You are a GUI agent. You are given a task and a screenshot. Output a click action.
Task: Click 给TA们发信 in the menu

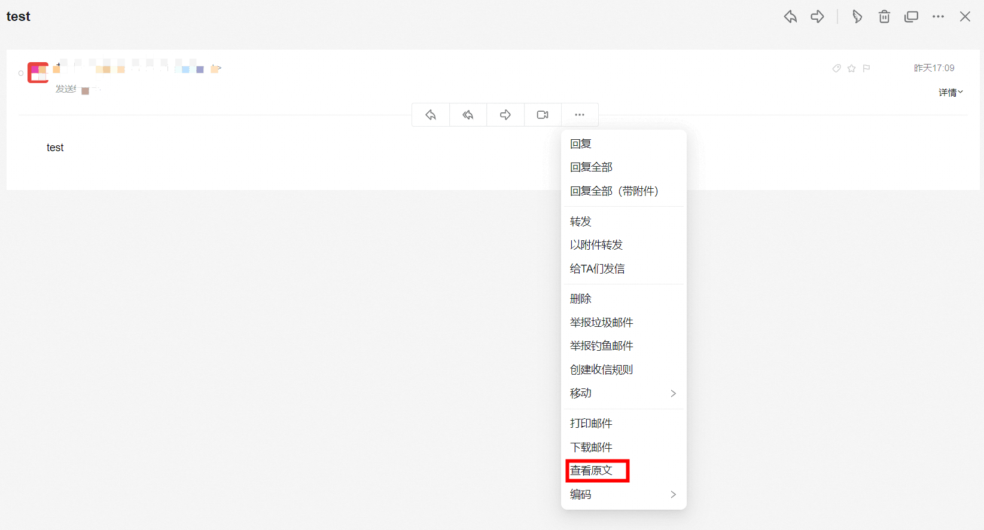(624, 269)
